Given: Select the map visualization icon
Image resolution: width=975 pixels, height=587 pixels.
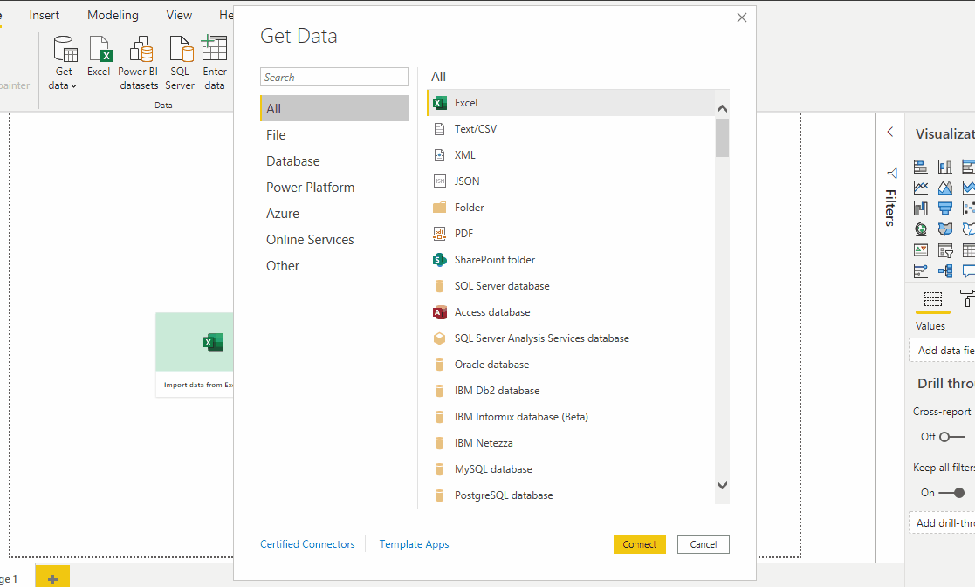Looking at the screenshot, I should [x=921, y=229].
